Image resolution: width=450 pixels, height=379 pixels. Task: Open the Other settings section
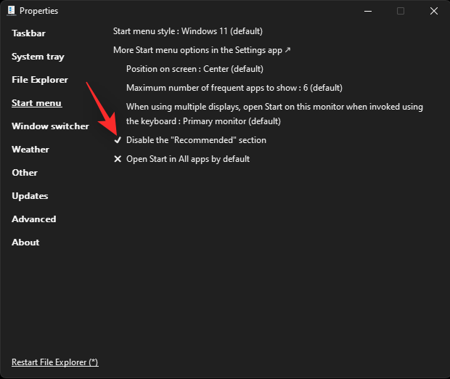tap(25, 173)
